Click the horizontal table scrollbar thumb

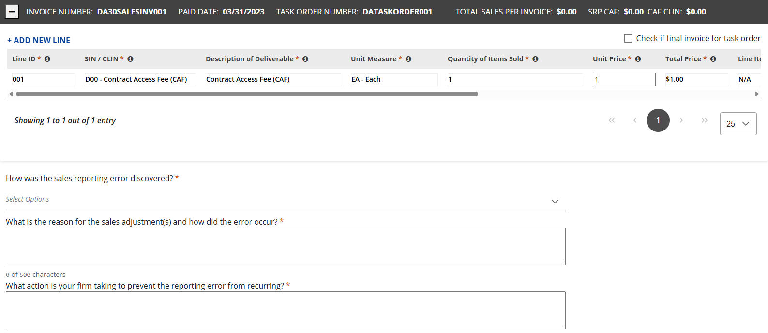(247, 94)
